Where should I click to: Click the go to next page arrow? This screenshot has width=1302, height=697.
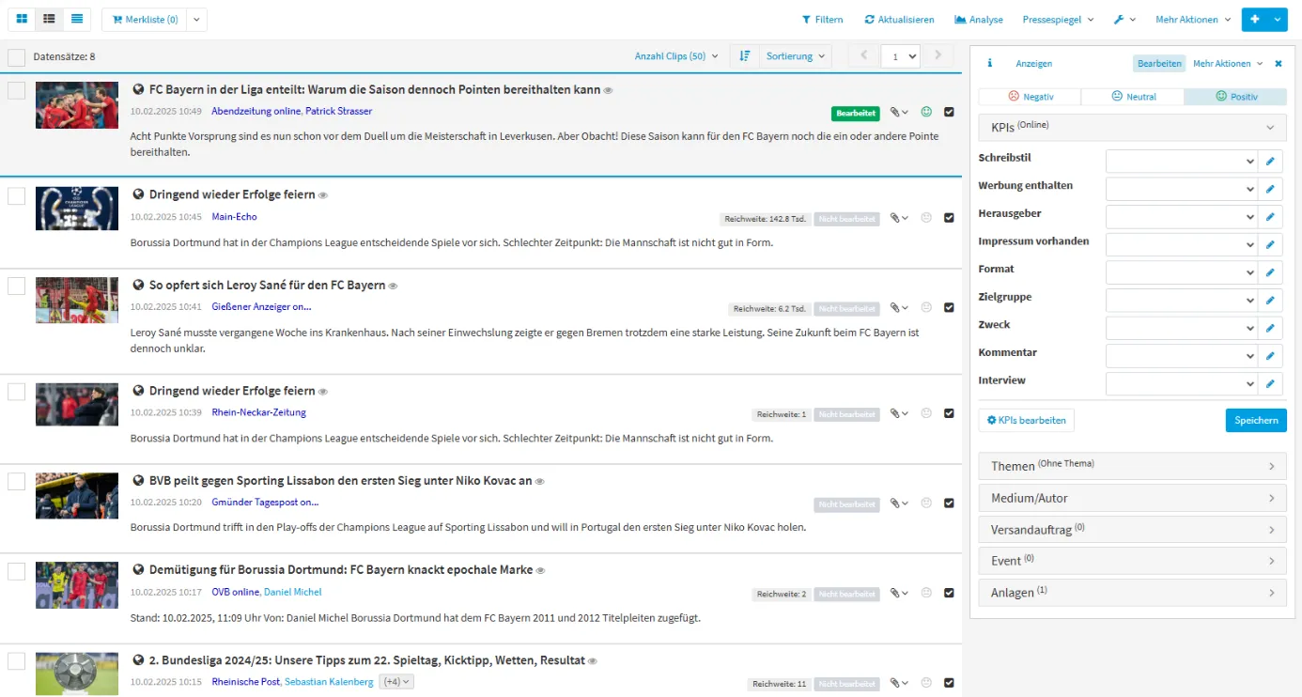coord(937,56)
